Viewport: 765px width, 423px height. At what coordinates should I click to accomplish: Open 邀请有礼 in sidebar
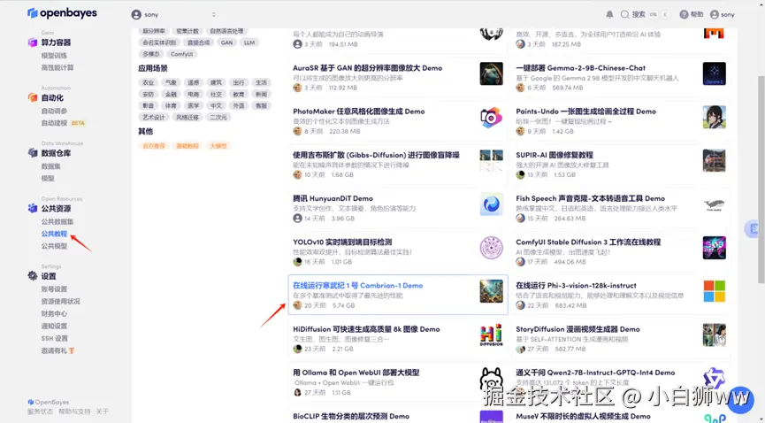57,350
